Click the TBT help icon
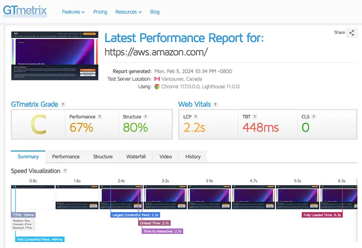The width and height of the screenshot is (362, 248). click(255, 116)
